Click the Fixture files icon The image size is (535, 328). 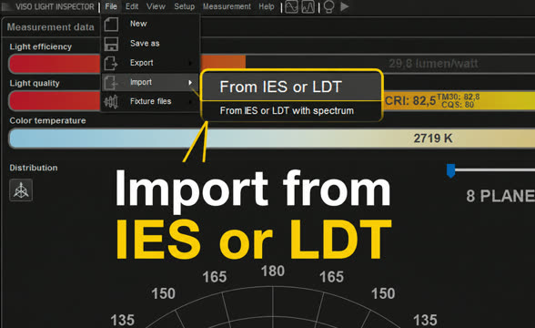111,102
